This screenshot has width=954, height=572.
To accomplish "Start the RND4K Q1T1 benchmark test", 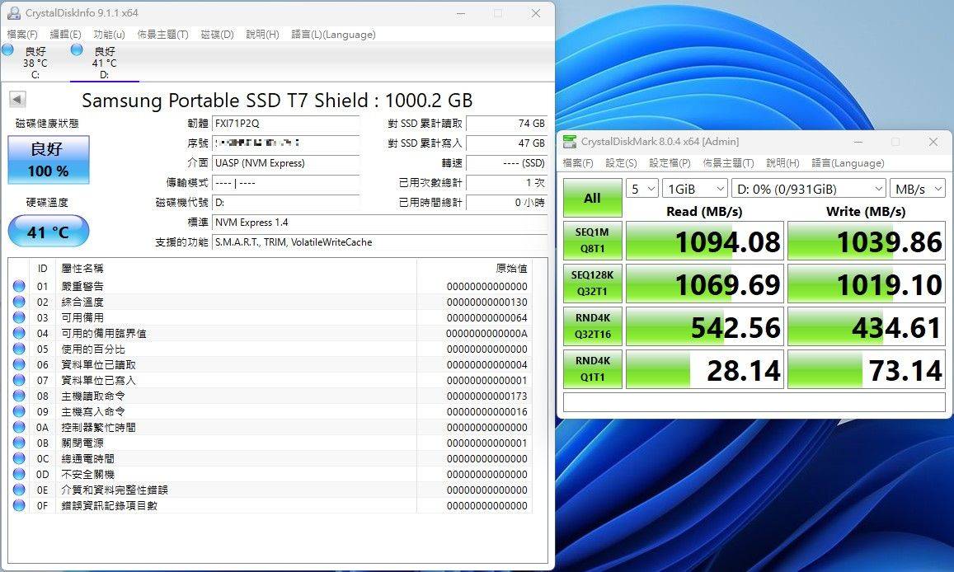I will pos(592,368).
